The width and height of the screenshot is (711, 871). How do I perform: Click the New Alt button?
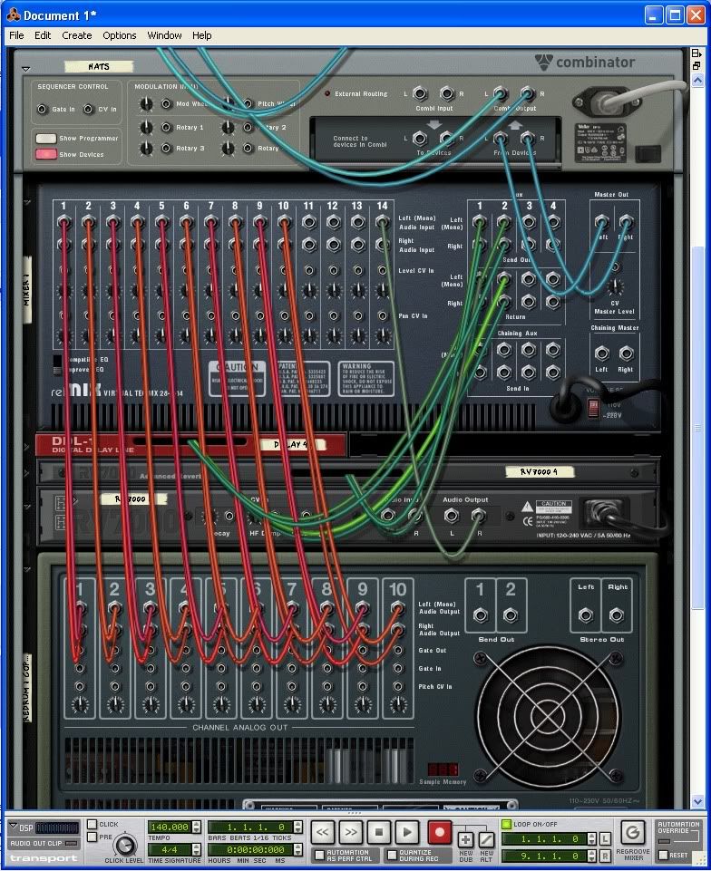pos(487,839)
